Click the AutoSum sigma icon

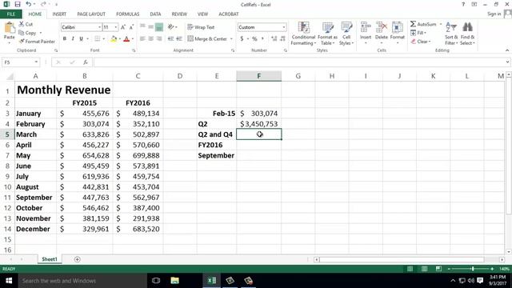point(413,24)
